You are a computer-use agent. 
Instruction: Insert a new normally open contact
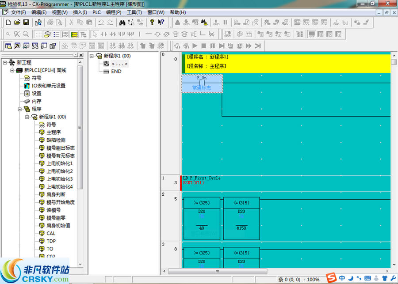(104, 34)
